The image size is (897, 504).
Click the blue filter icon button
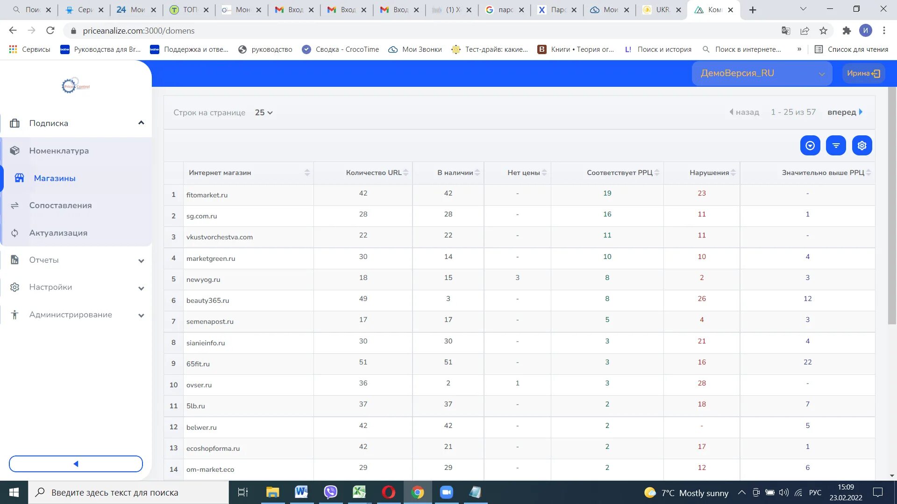pos(836,146)
